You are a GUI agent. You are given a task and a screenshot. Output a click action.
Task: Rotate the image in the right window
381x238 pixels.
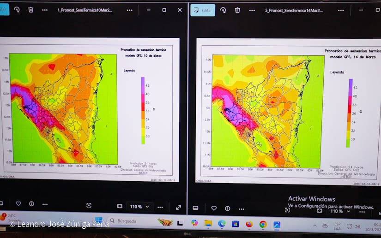tap(223, 10)
